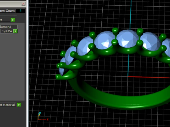Click the 1,33tw total weight value
The height and width of the screenshot is (127, 170).
6,31
